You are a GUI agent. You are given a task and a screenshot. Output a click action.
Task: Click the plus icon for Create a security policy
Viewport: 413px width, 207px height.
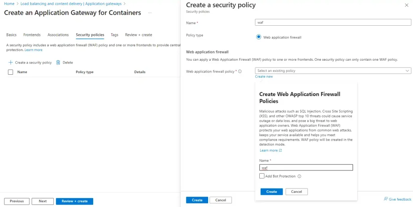click(x=10, y=63)
